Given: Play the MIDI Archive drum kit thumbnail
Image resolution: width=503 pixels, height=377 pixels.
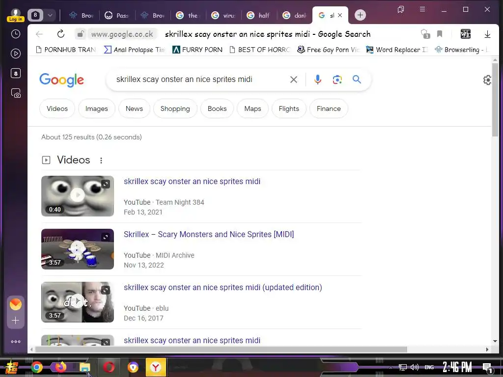Looking at the screenshot, I should click(78, 249).
